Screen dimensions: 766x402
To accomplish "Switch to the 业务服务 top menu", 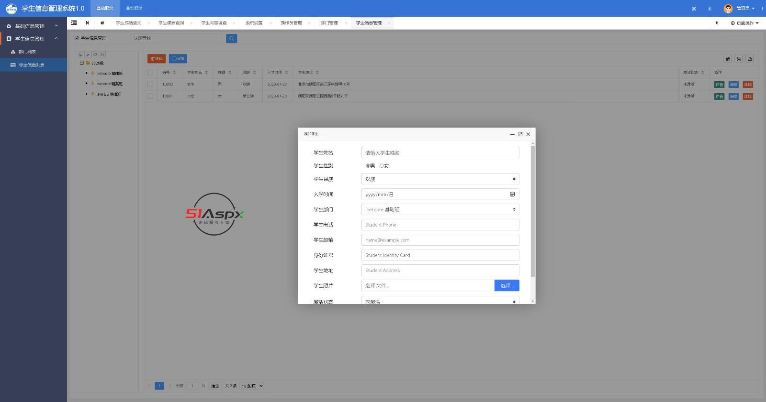I will [134, 8].
